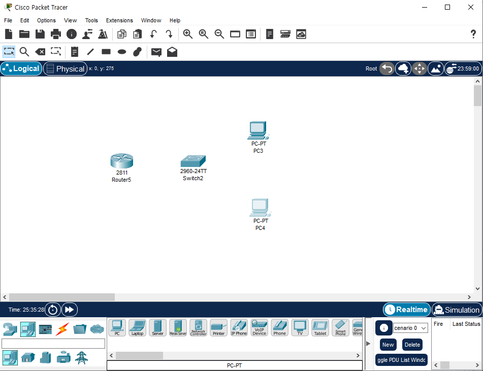
Task: Choose the Printer end device
Action: point(219,327)
